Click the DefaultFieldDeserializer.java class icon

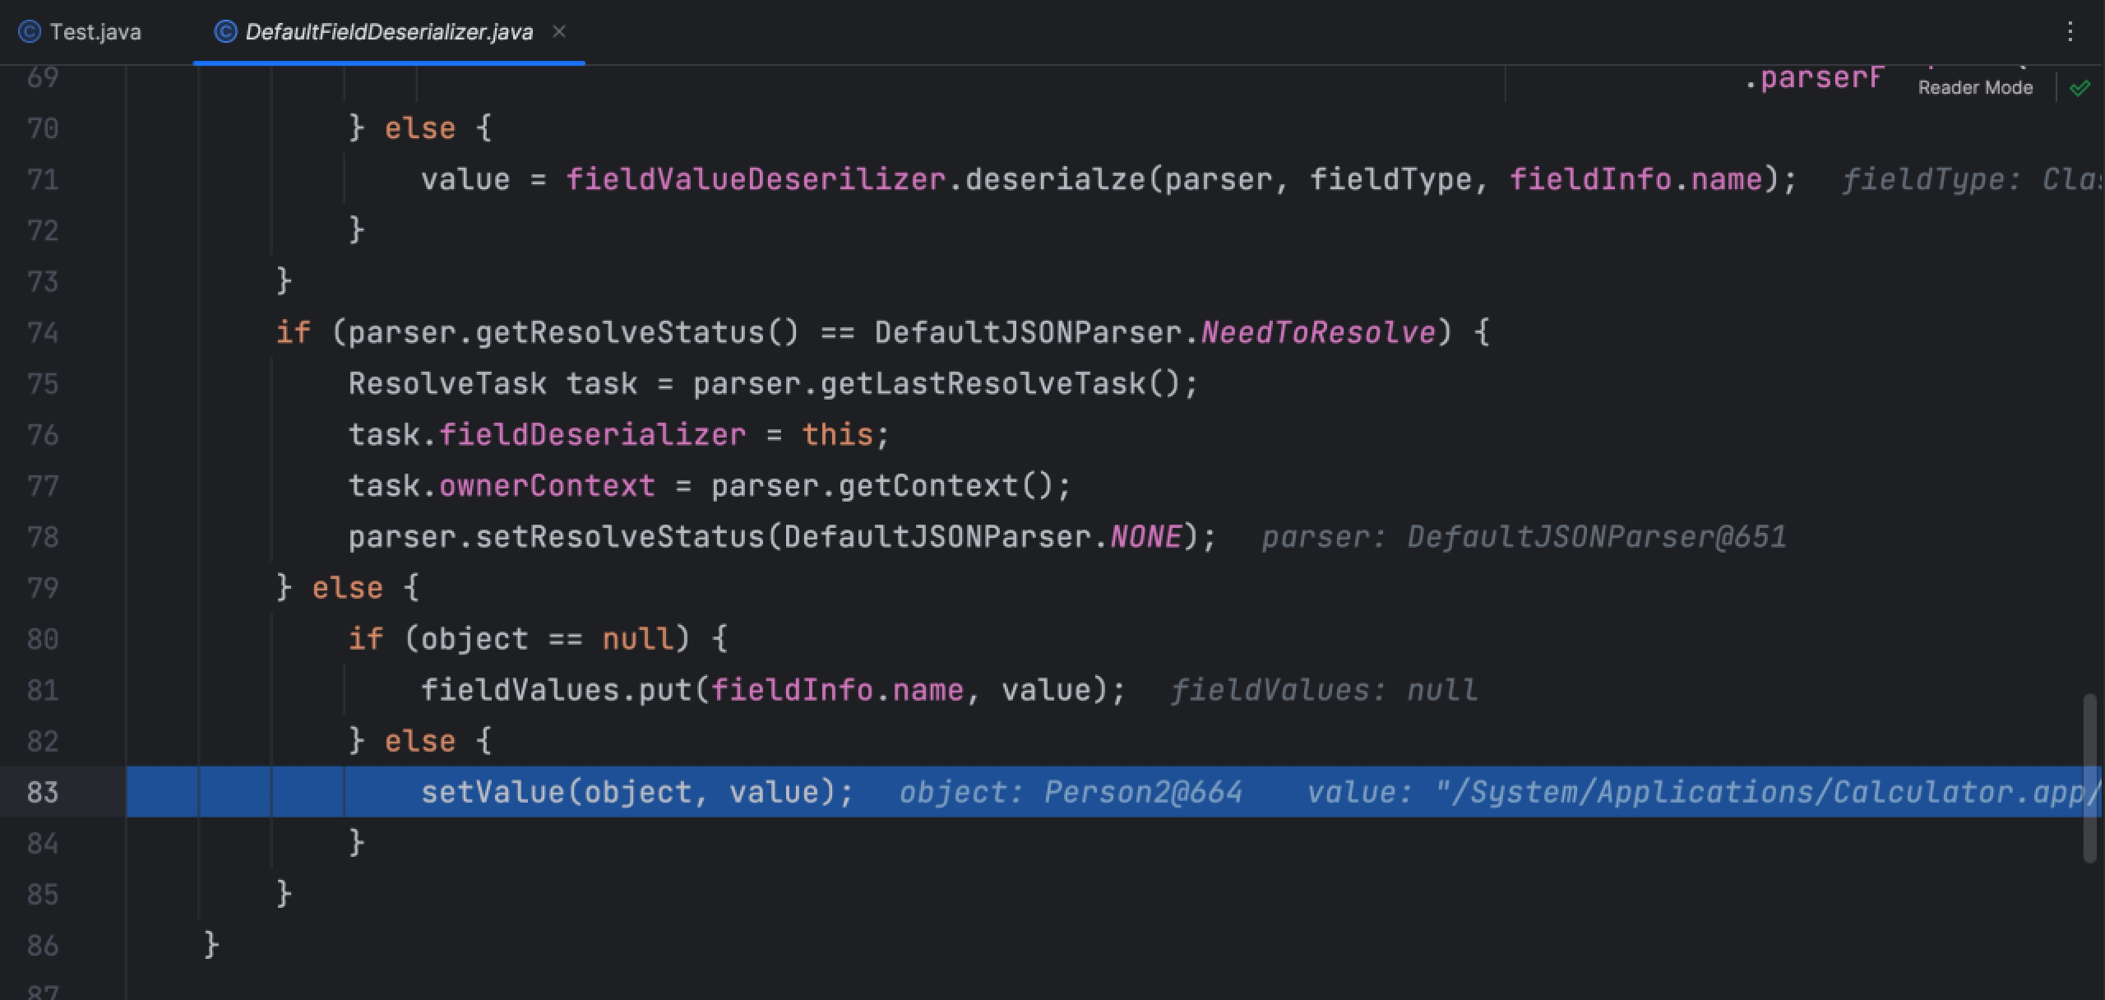[x=225, y=32]
